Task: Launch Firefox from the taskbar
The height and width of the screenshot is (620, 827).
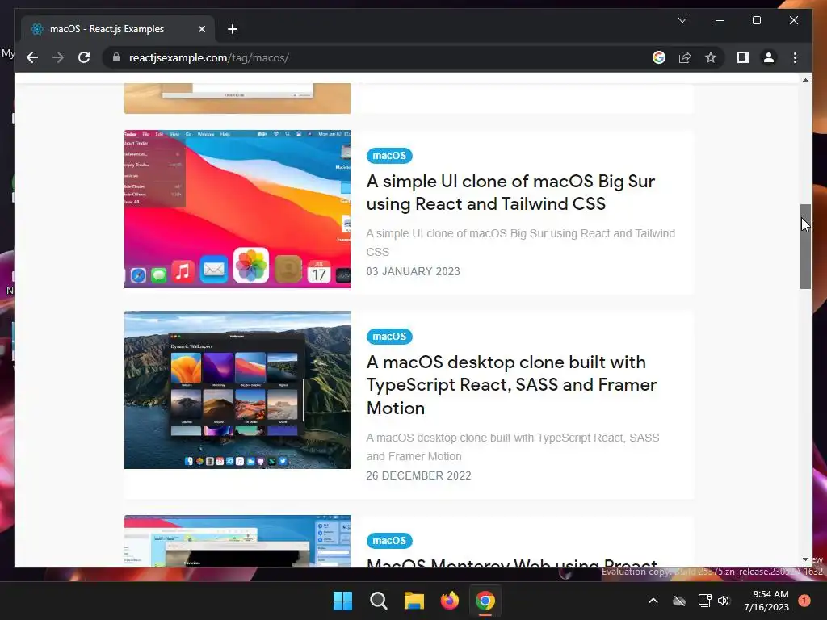Action: click(449, 601)
